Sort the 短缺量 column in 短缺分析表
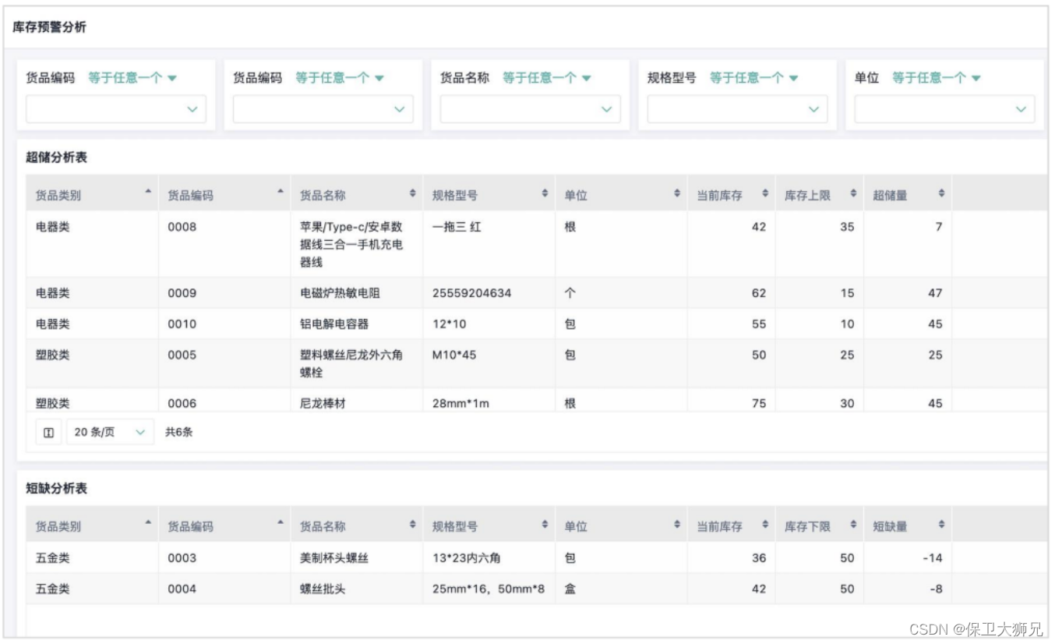1055x644 pixels. [941, 525]
